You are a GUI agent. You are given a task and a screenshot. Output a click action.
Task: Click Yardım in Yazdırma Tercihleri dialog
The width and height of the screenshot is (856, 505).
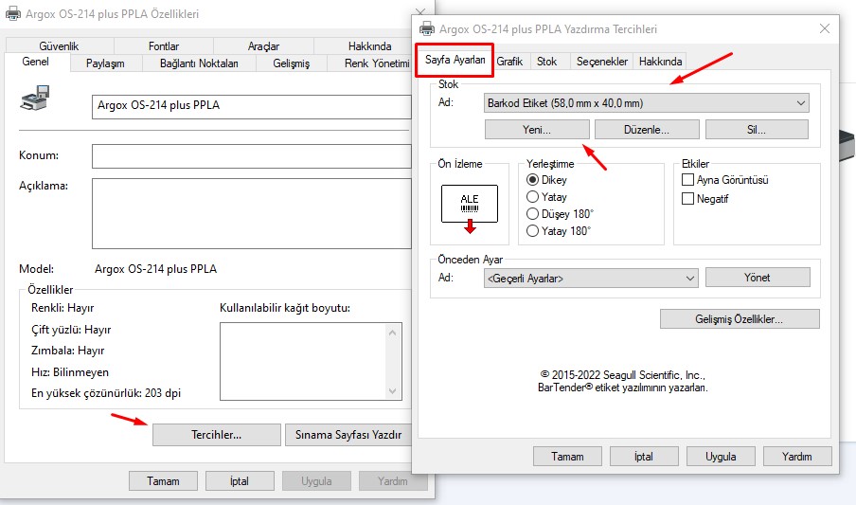797,457
